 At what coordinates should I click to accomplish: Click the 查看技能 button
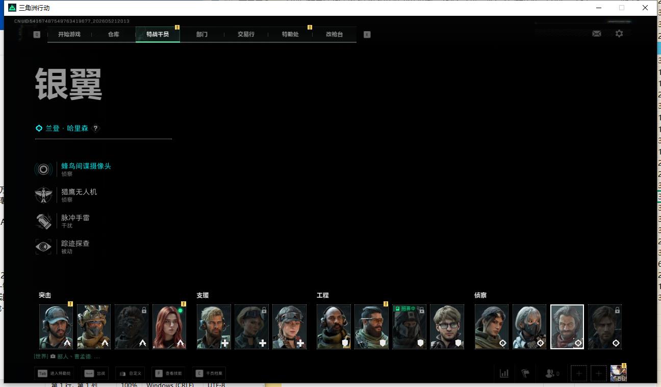point(167,373)
